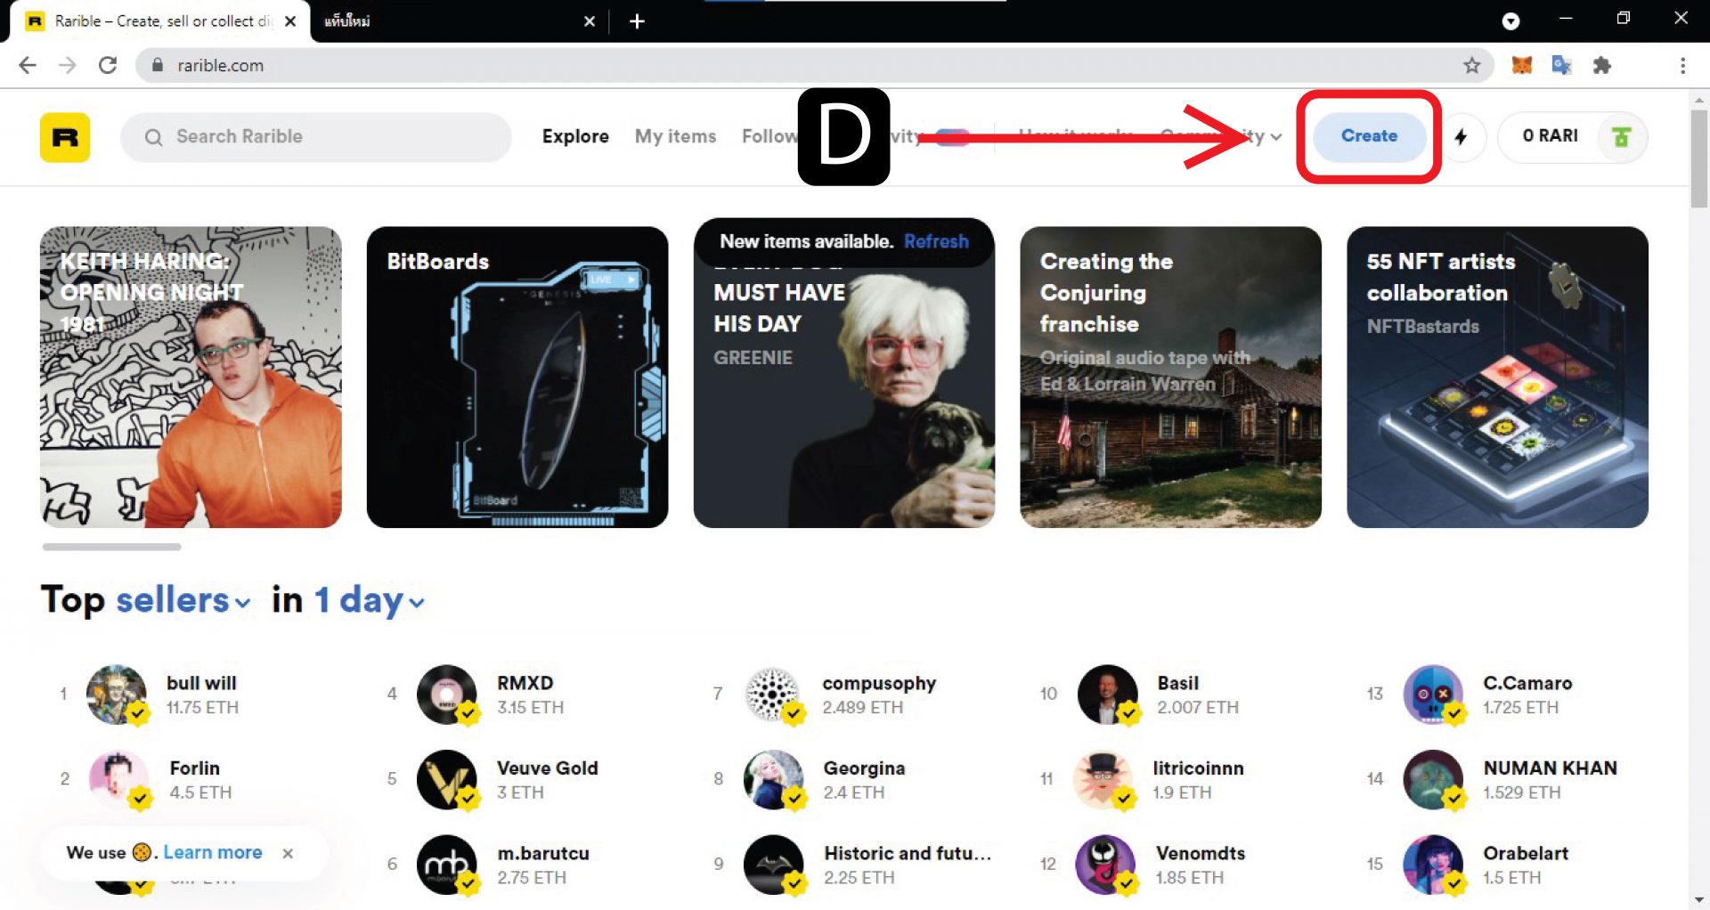Refresh to load new items
The image size is (1710, 910).
pyautogui.click(x=936, y=241)
